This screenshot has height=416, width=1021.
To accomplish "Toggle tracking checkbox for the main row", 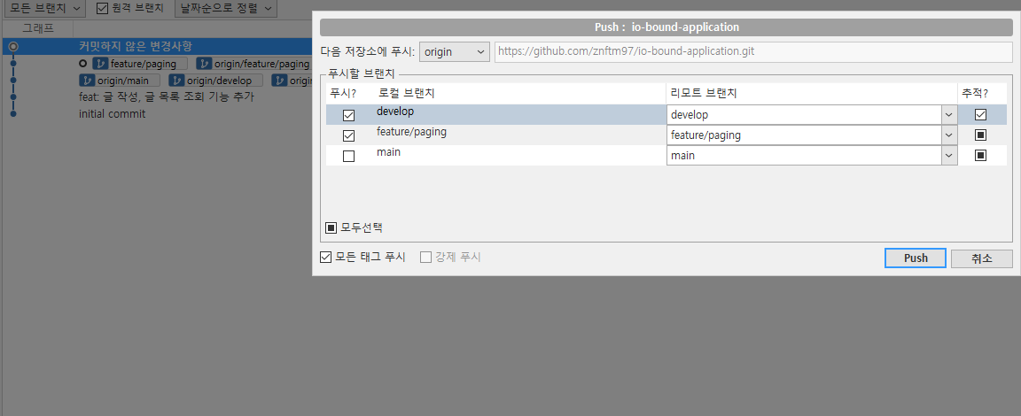I will (980, 156).
